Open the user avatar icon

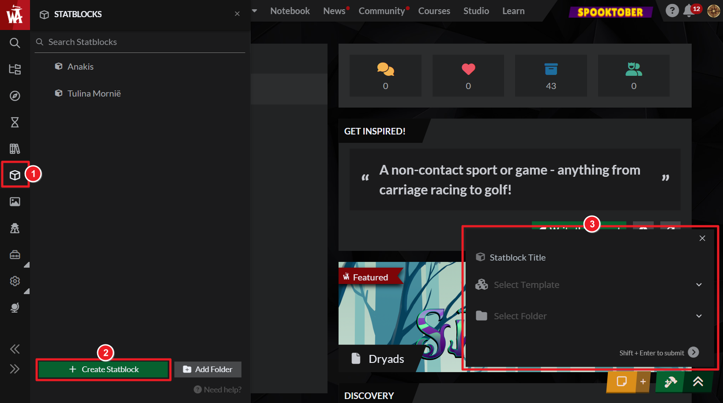713,11
